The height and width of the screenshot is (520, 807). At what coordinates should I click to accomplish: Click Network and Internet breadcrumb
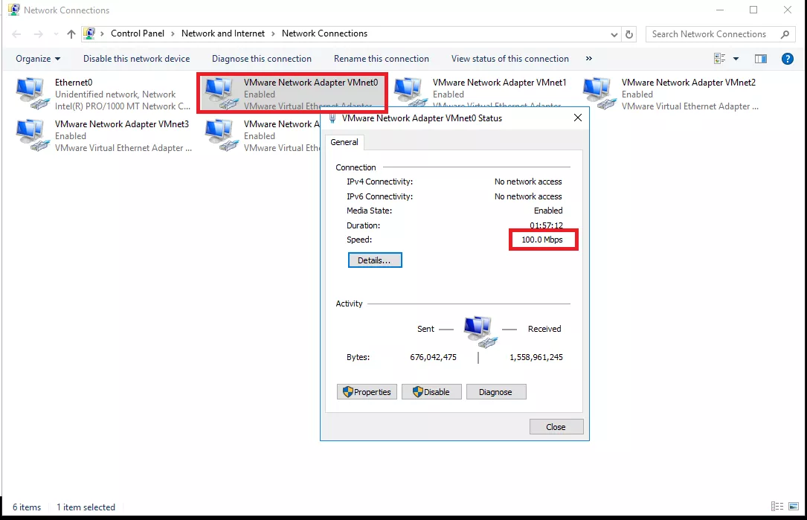223,33
